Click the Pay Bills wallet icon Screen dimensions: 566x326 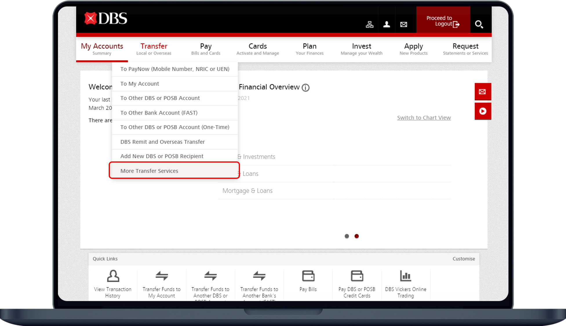click(x=308, y=276)
